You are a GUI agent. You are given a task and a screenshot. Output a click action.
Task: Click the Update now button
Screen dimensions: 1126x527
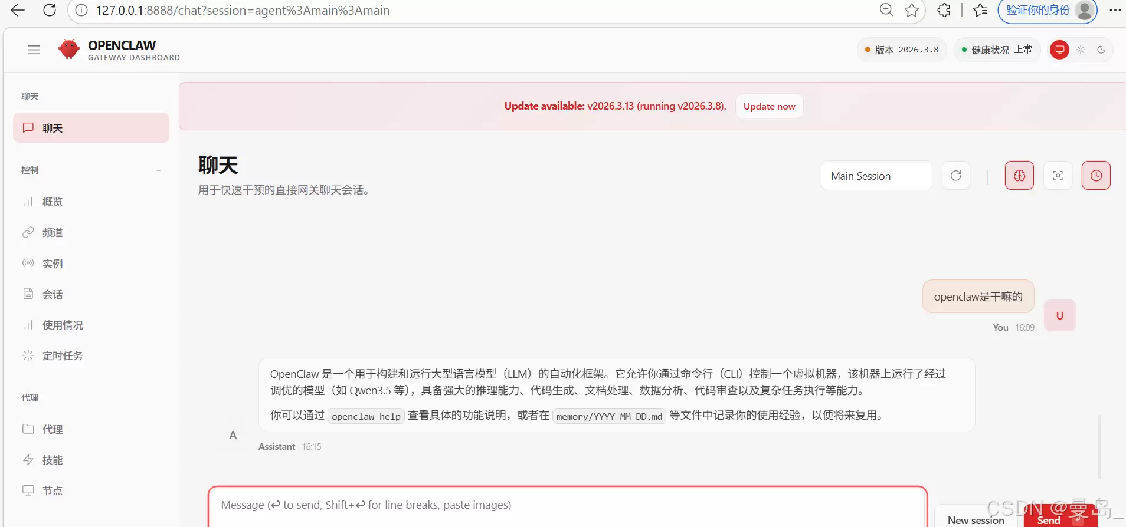[x=769, y=106]
